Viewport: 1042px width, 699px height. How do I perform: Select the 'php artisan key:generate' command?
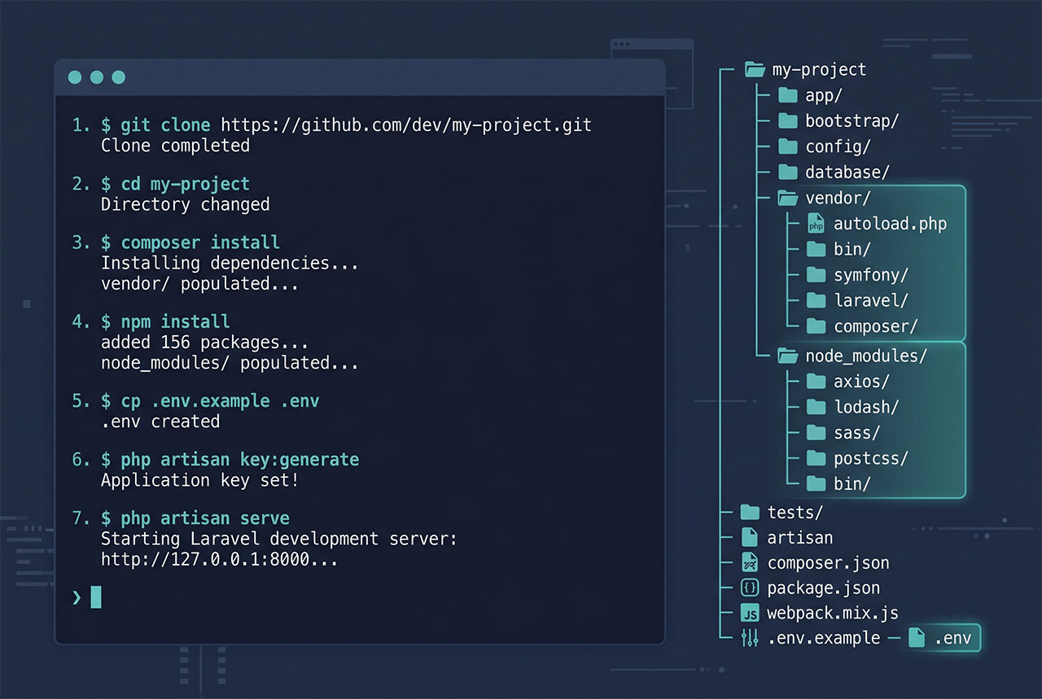(x=239, y=460)
